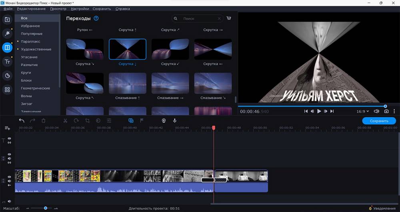The height and width of the screenshot is (212, 400).
Task: Click the redo arrow on timeline toolbar
Action: [x=32, y=121]
